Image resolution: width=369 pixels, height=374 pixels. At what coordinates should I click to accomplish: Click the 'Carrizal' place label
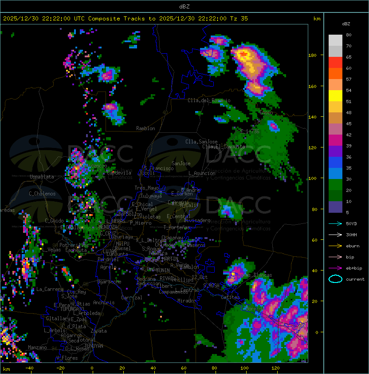click(x=131, y=298)
